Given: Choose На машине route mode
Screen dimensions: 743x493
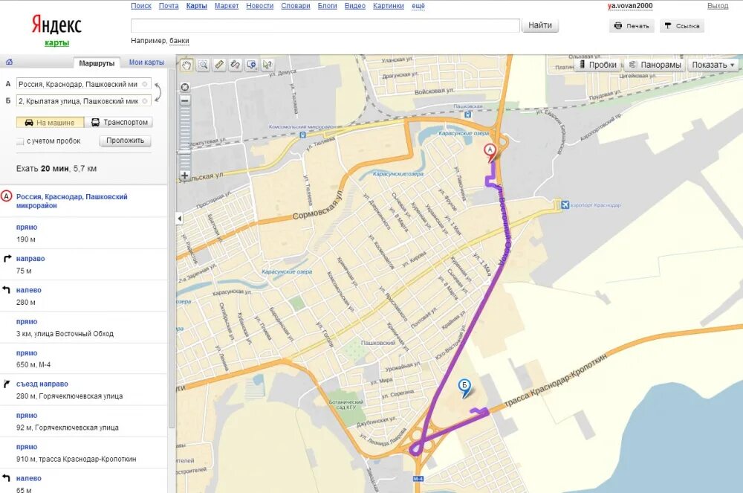Looking at the screenshot, I should [x=51, y=122].
